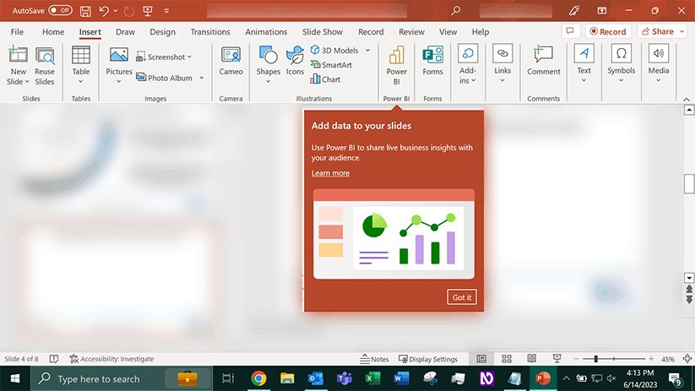Click the Power BI button
The width and height of the screenshot is (695, 391).
(397, 66)
